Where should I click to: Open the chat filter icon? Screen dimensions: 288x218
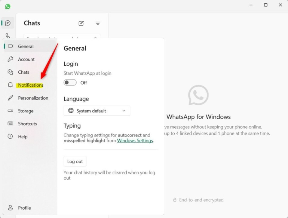pyautogui.click(x=98, y=23)
